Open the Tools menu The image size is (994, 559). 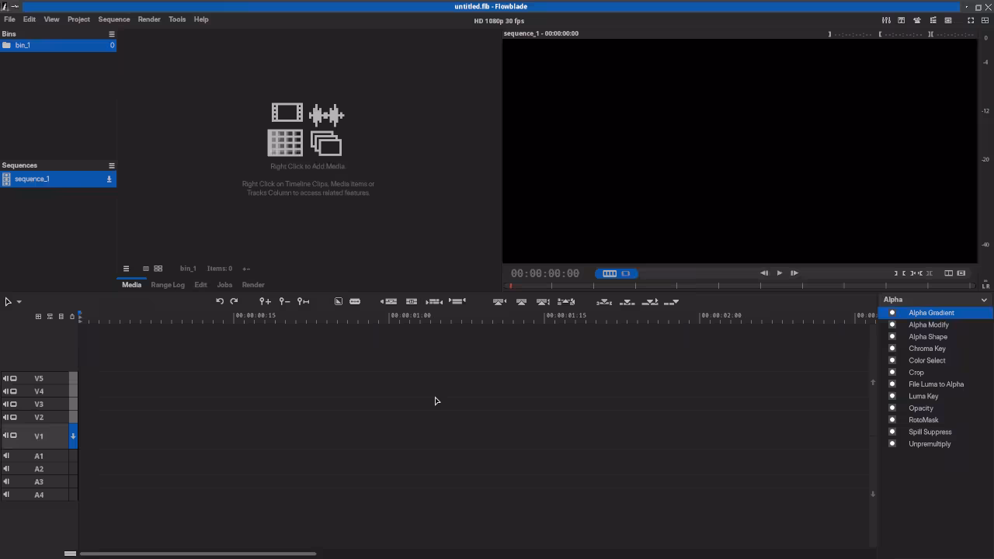coord(177,19)
